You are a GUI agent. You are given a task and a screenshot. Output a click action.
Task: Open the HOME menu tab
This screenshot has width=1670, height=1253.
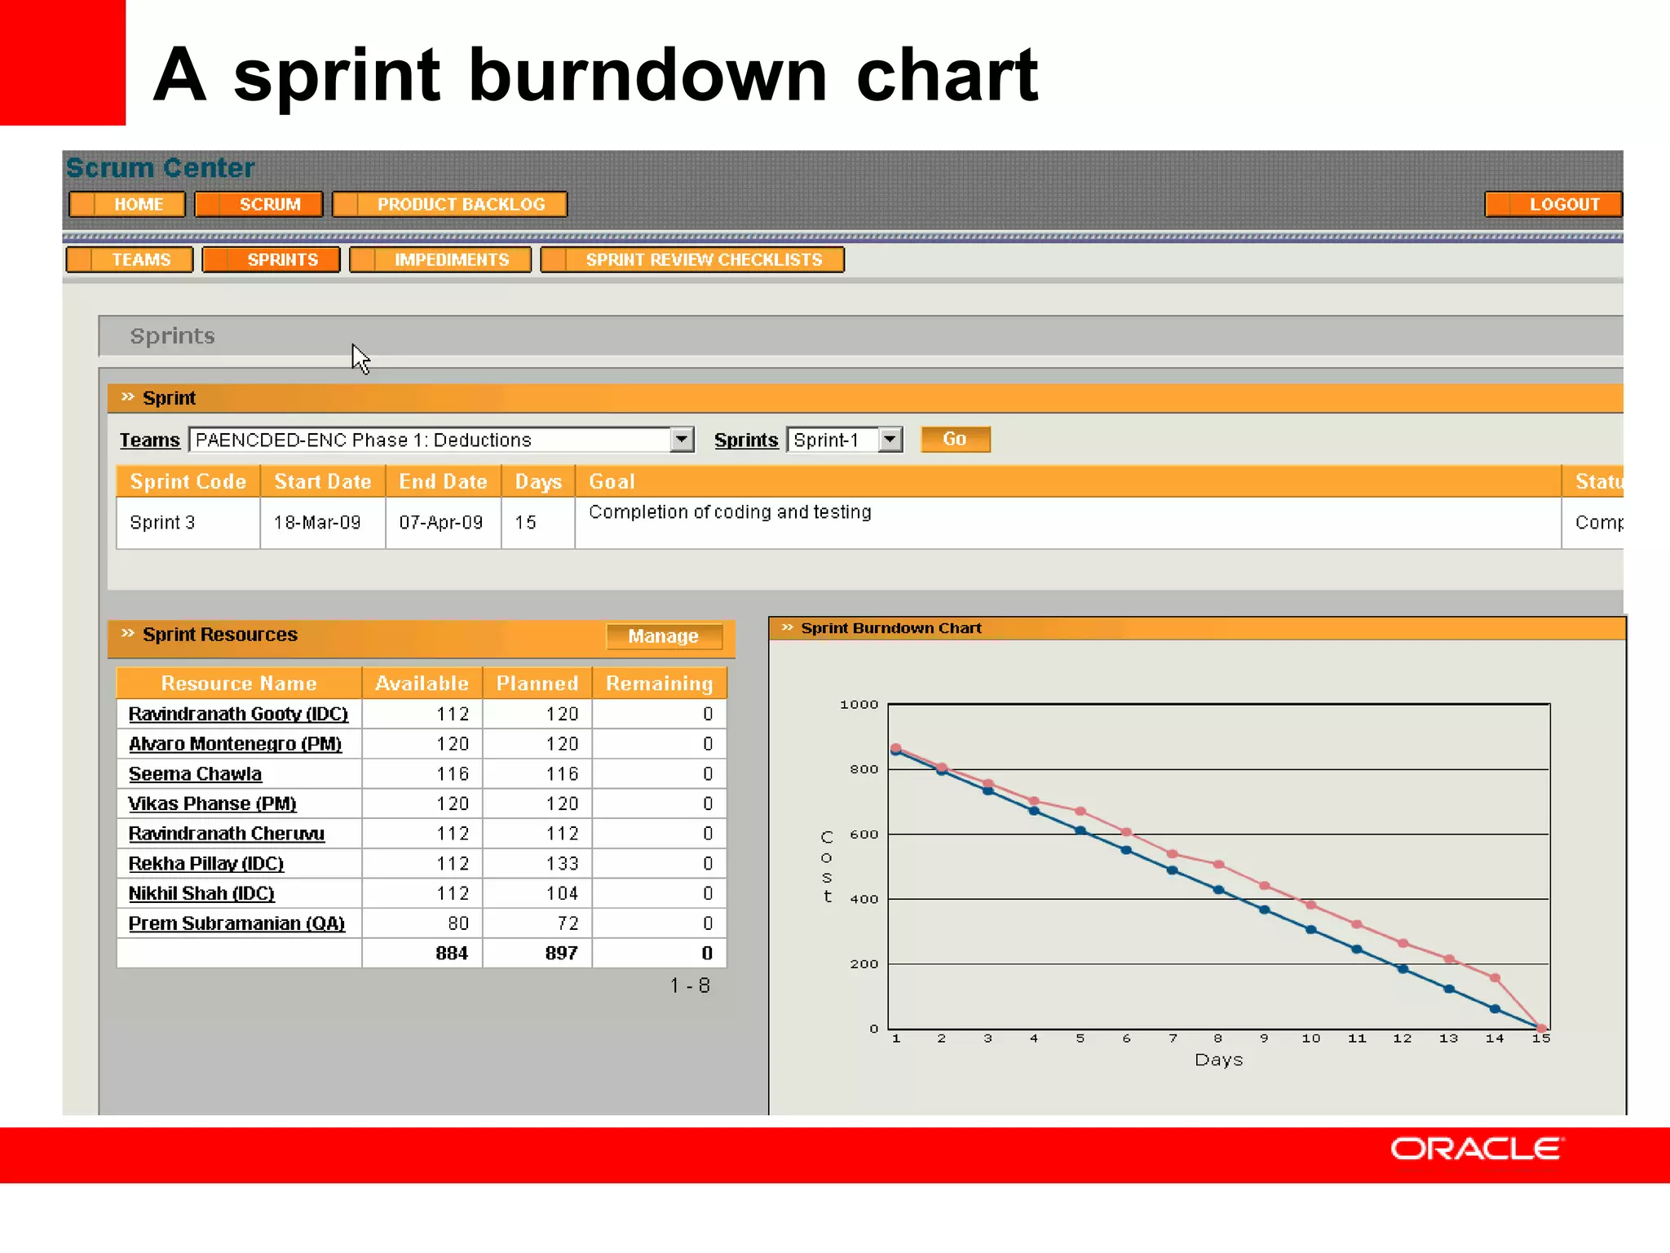point(128,204)
